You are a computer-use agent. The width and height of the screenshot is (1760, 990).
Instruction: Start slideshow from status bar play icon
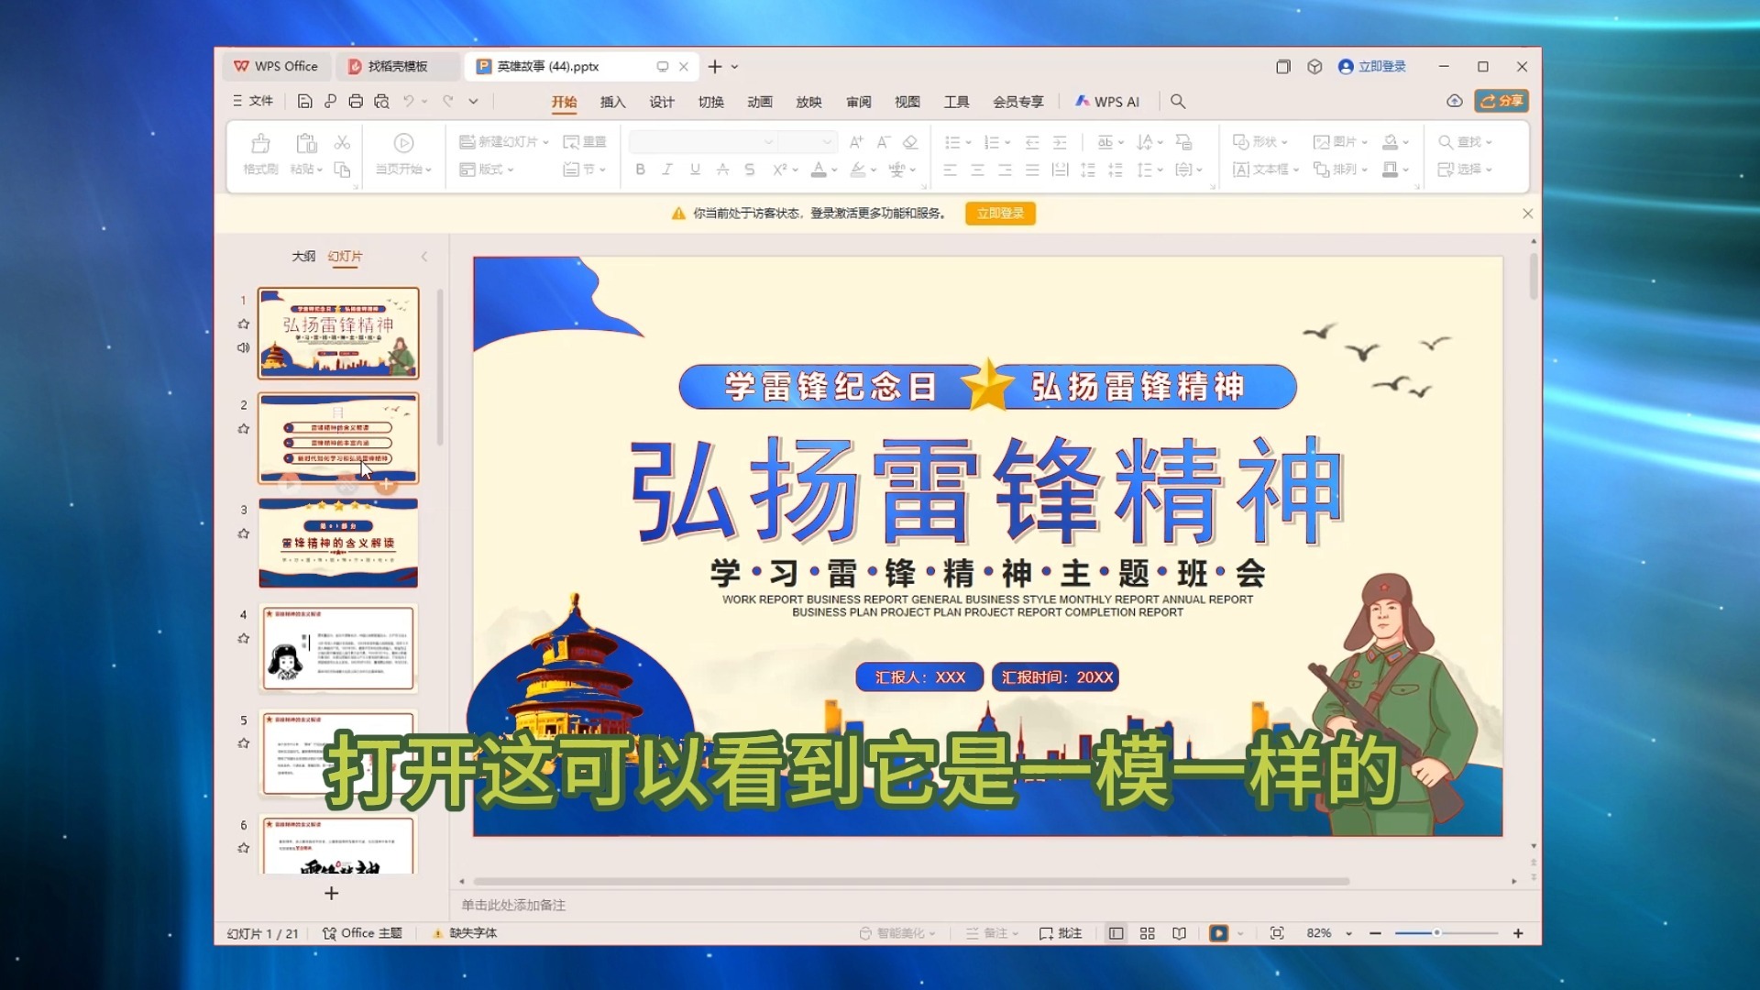[x=1218, y=933]
